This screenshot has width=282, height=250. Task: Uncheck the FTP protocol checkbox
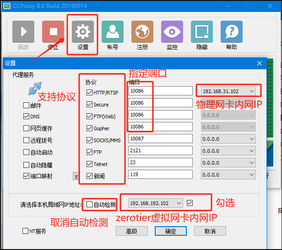(x=89, y=152)
